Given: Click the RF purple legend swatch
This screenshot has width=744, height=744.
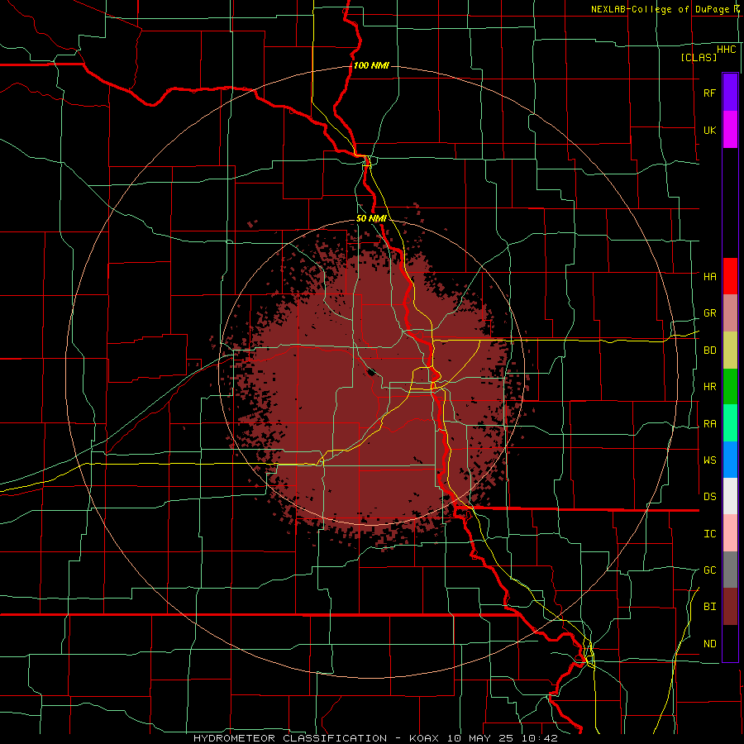Looking at the screenshot, I should (x=730, y=93).
